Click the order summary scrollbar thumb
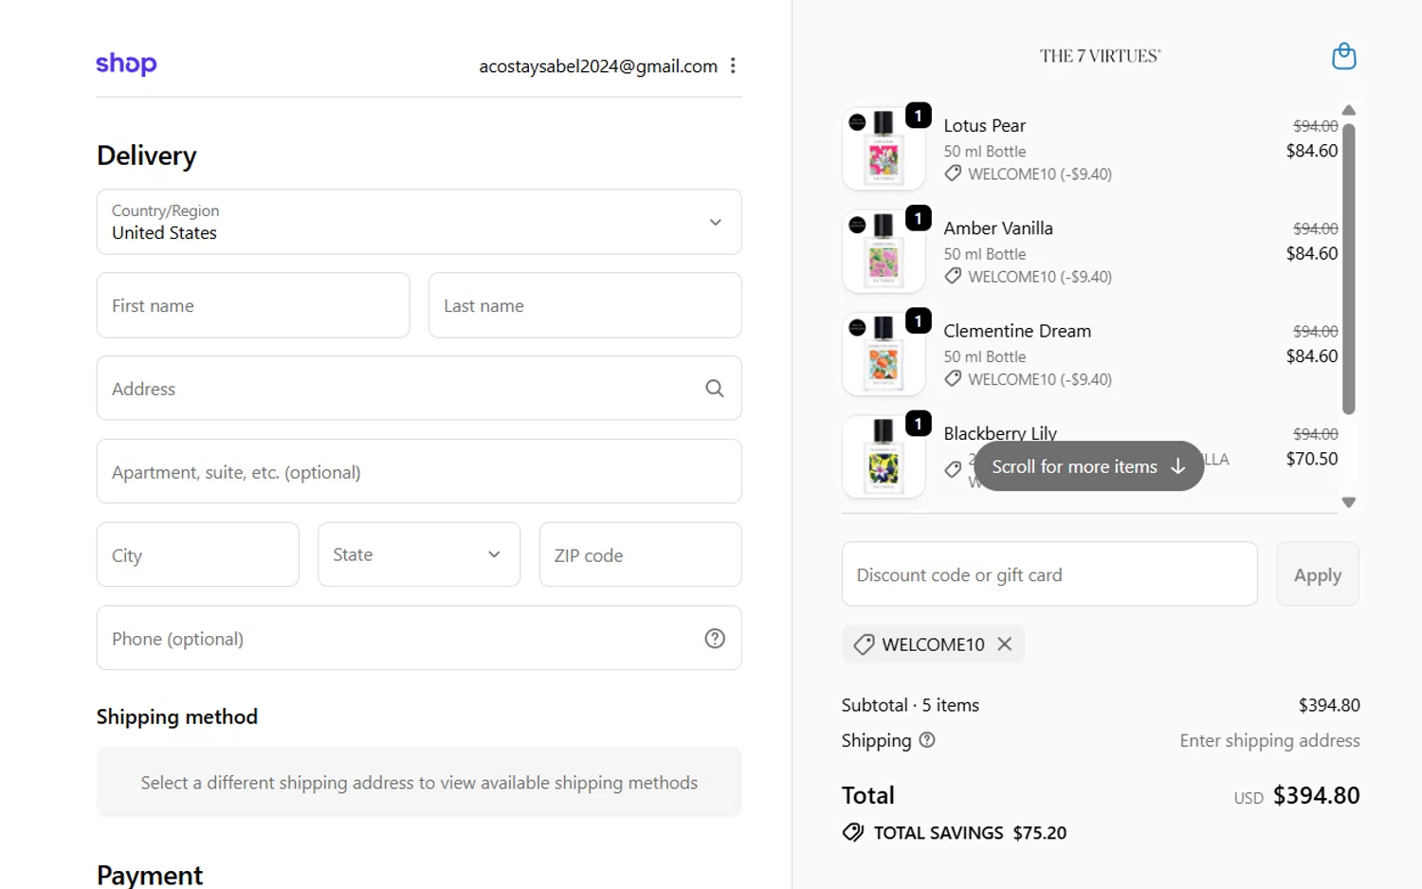1422x889 pixels. click(1349, 269)
